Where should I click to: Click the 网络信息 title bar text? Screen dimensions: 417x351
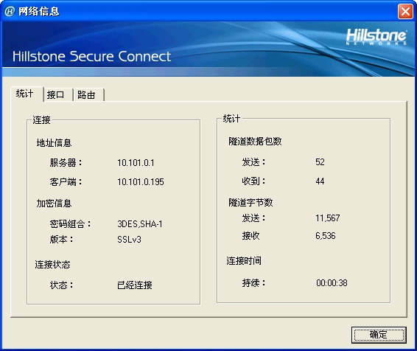[39, 12]
